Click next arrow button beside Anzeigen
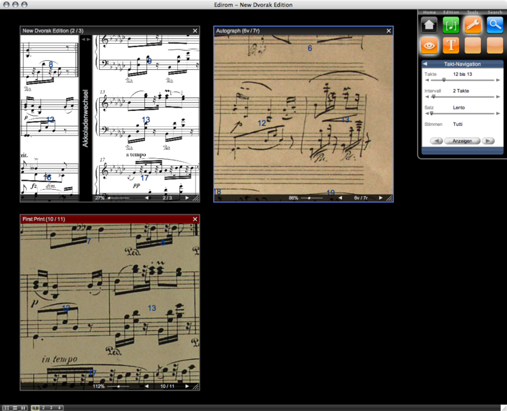507x411 pixels. coord(487,140)
